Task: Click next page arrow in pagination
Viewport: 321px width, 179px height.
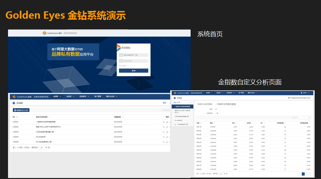Action: (310, 174)
